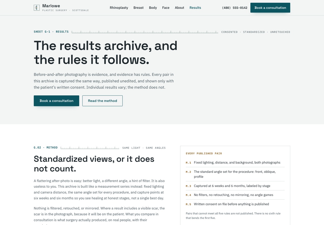Screen dimensions: 324x225
Task: Call the (480) 555-0142 phone link
Action: coord(235,8)
